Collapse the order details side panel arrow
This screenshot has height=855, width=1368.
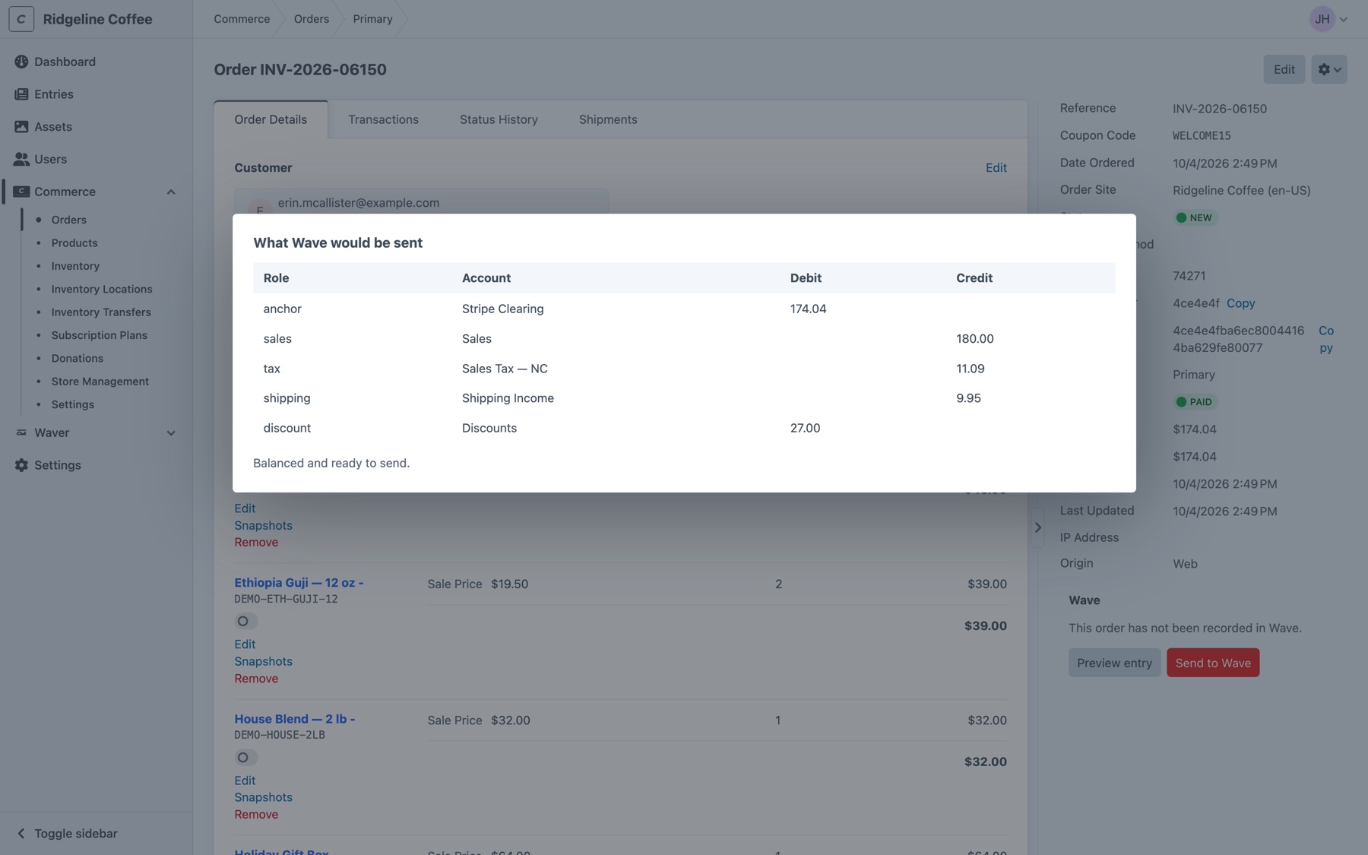click(x=1037, y=527)
